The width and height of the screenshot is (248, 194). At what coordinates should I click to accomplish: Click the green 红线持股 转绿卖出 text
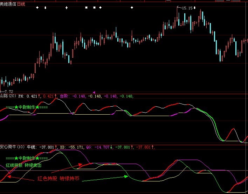[23, 165]
